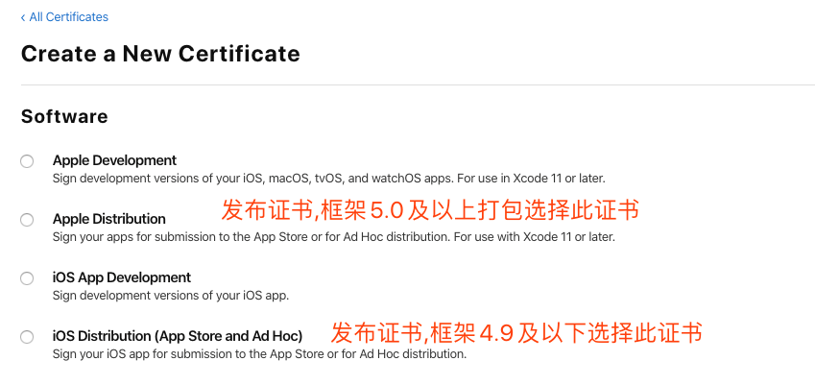Click the Apple Development label text
The height and width of the screenshot is (385, 815).
(x=114, y=160)
